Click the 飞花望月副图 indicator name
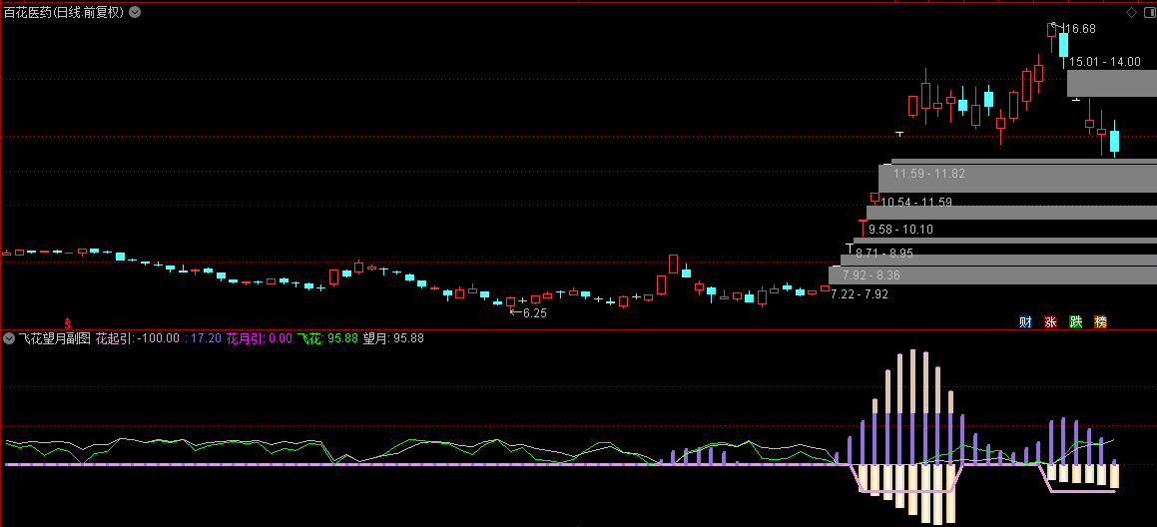Screen dimensions: 1157x527 point(54,338)
